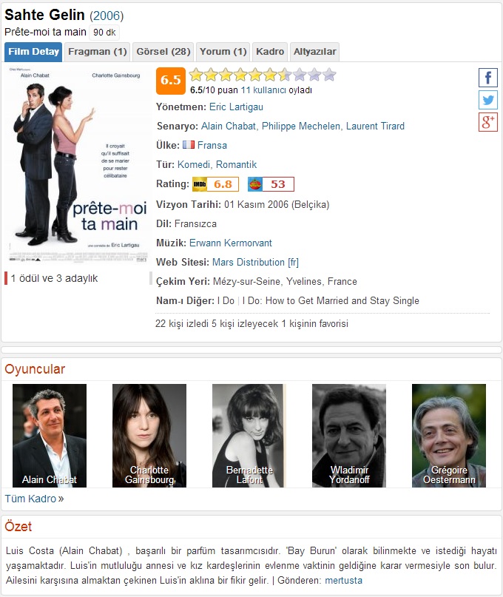This screenshot has width=503, height=597.
Task: Open Wladimir Yordanoff actor photo
Action: (349, 436)
